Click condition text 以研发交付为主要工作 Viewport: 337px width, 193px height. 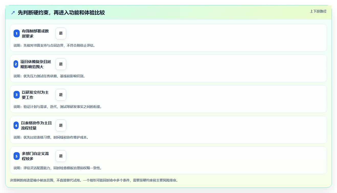pos(35,95)
